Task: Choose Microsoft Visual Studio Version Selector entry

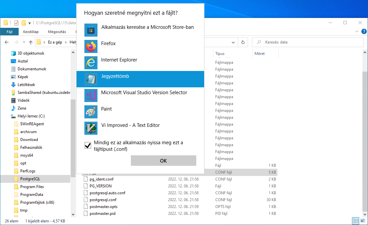Action: [x=140, y=95]
